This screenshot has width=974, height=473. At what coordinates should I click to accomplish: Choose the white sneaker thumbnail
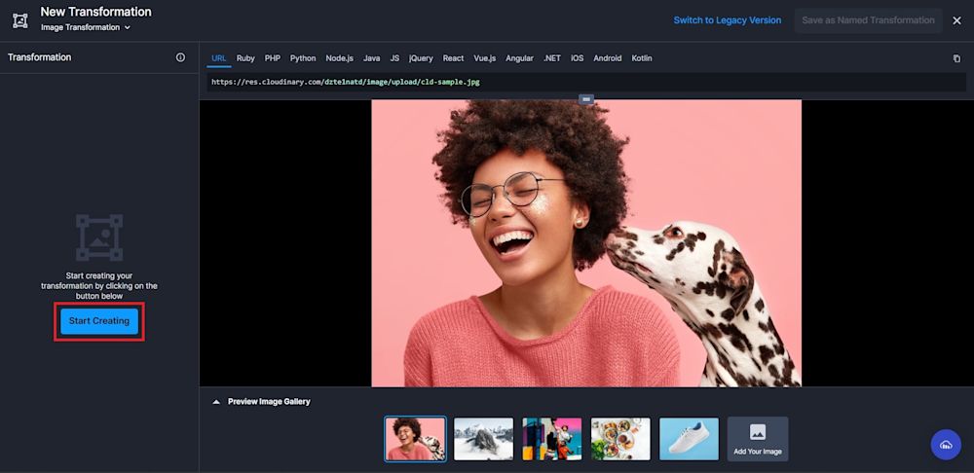689,439
